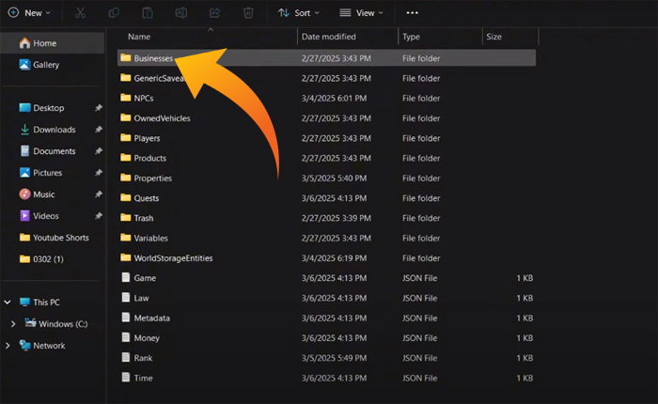
Task: Open the three-dot See more menu
Action: [412, 13]
